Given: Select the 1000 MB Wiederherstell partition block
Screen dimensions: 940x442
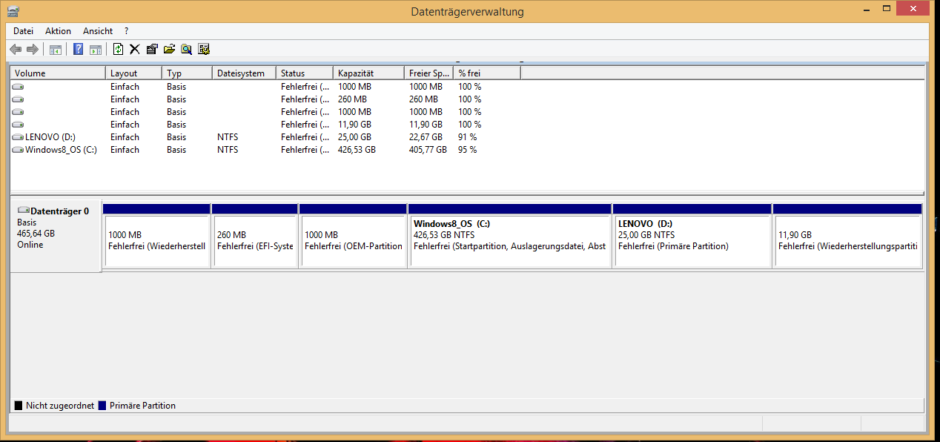Looking at the screenshot, I should click(156, 236).
